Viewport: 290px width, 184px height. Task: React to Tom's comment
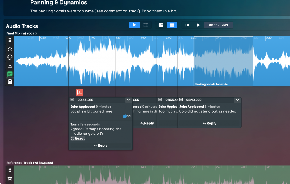[x=78, y=139]
